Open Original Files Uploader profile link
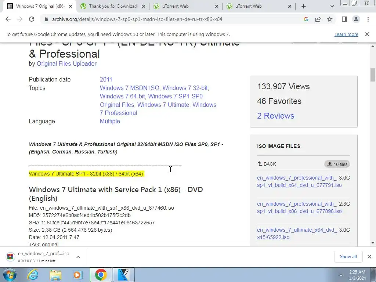The height and width of the screenshot is (282, 376). (66, 64)
